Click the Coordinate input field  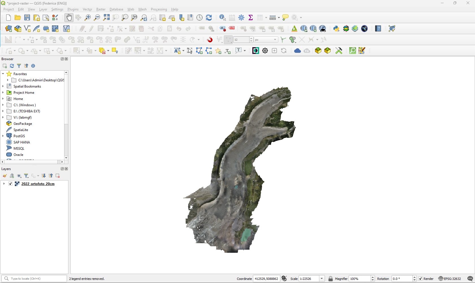[x=266, y=279]
